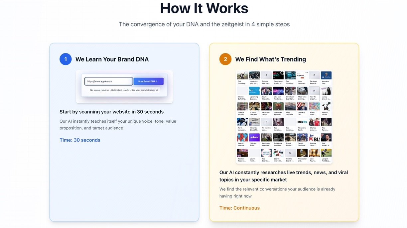The image size is (407, 228).
Task: Click the blue step 1 badge
Action: (x=66, y=59)
